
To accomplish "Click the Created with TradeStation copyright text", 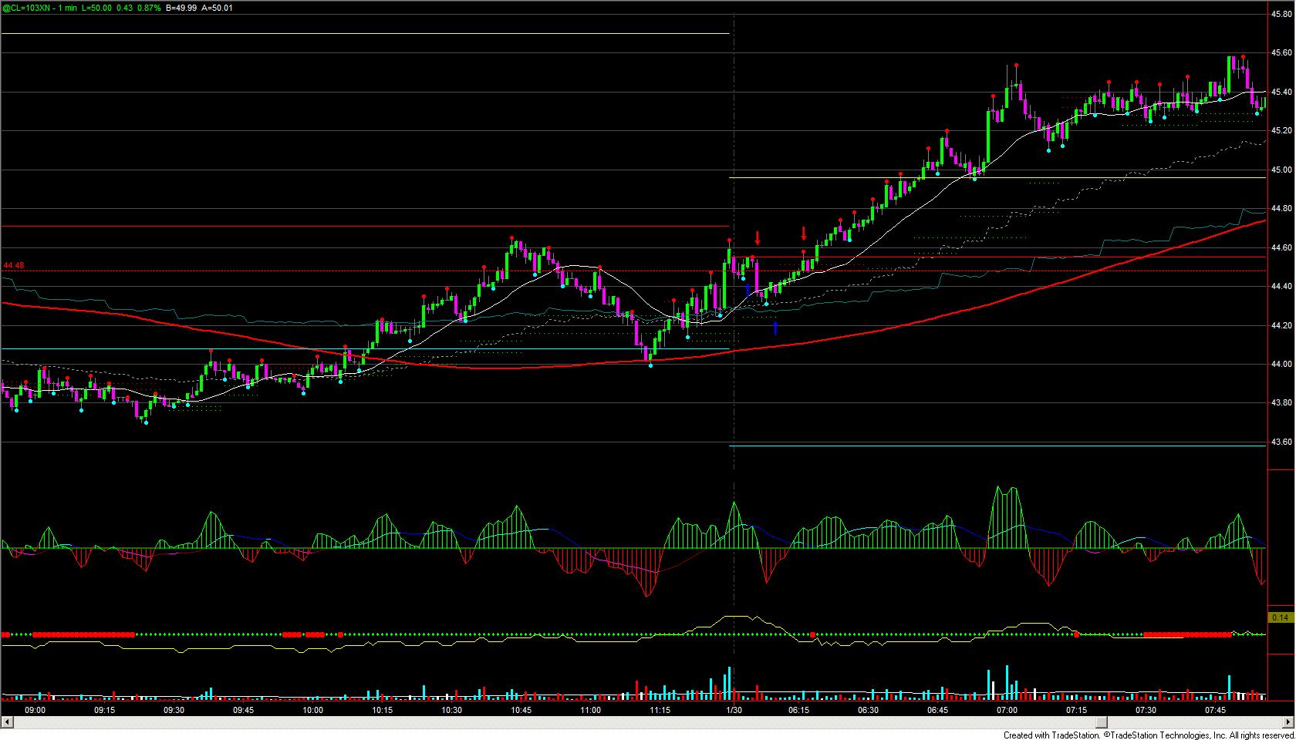I will [x=1149, y=735].
